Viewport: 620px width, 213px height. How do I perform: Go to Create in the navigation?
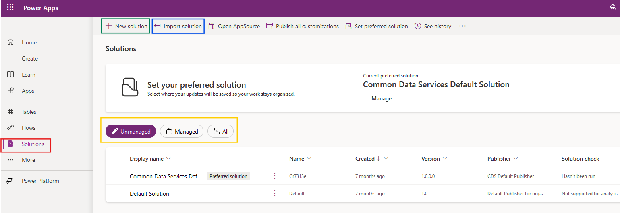click(x=30, y=58)
